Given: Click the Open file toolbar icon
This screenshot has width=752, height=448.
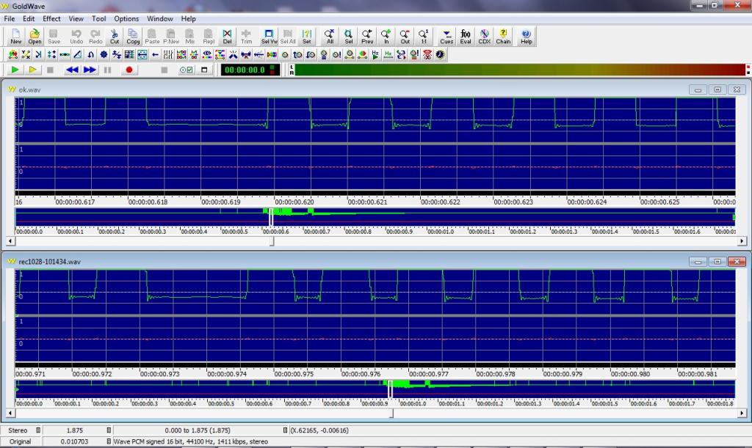Looking at the screenshot, I should tap(35, 36).
